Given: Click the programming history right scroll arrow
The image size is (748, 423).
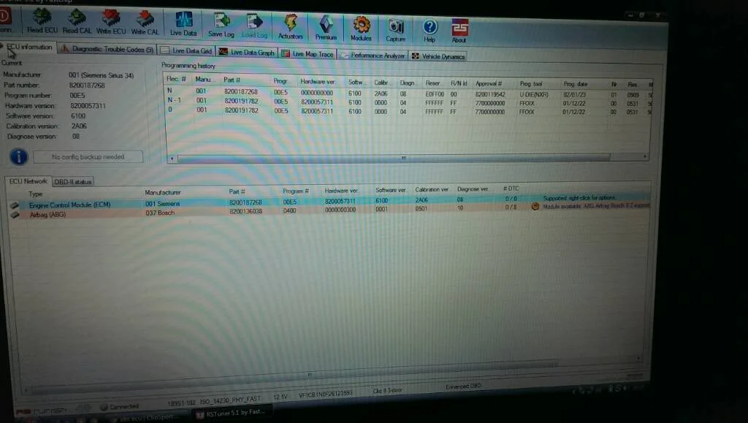Looking at the screenshot, I should (645, 156).
